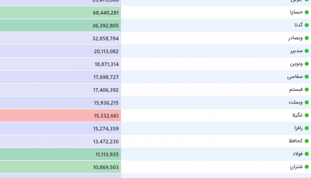Viewport: 311px width, 178px height.
Task: Click the green dot beside رافزا
Action: 307,128
